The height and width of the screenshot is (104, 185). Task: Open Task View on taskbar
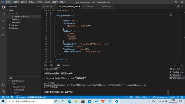[63, 101]
